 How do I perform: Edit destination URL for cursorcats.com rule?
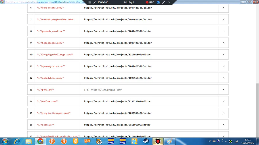coord(149,8)
